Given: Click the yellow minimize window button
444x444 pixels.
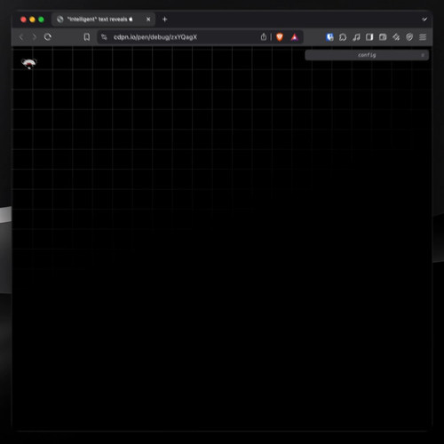Looking at the screenshot, I should pos(32,20).
